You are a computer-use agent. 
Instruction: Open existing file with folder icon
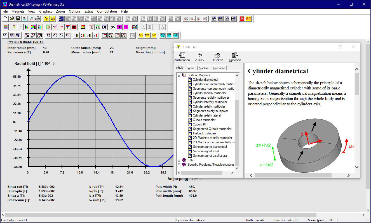point(12,19)
